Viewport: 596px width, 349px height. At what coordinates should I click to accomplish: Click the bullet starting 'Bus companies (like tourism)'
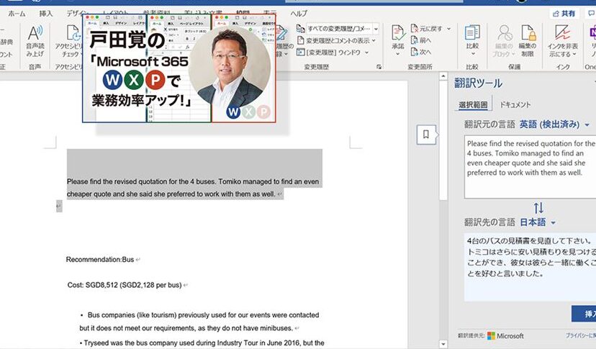(x=199, y=321)
